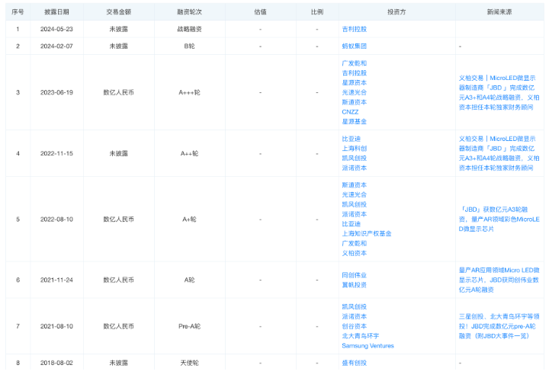Open the 上海知识产权基金 investor link
This screenshot has height=378, width=549.
tap(366, 233)
